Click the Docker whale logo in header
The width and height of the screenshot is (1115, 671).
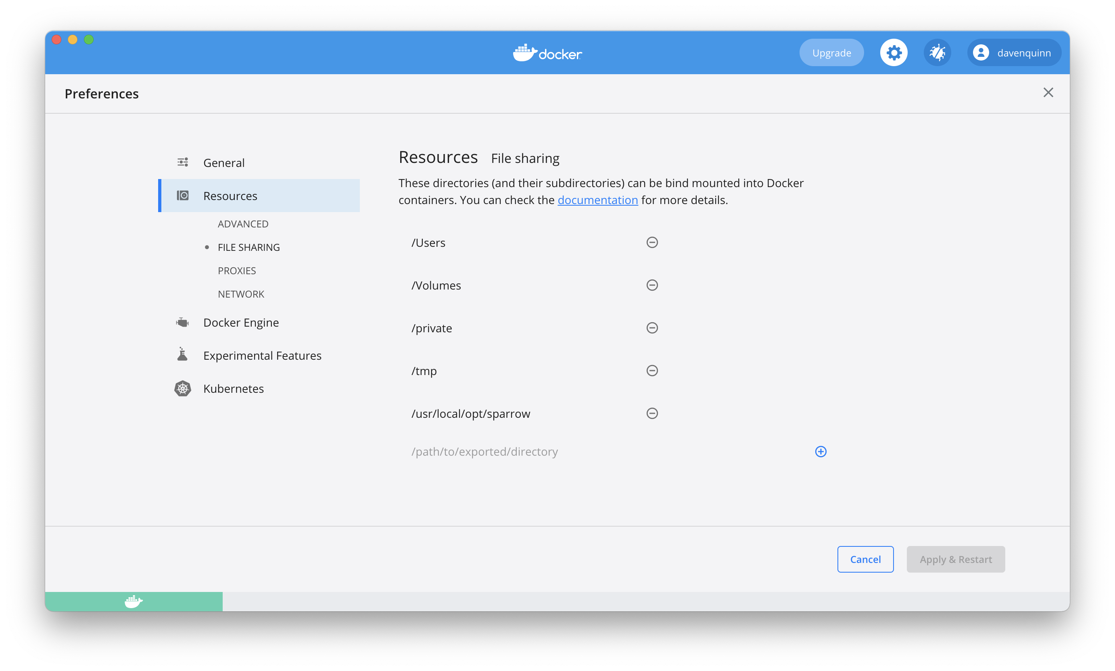tap(547, 53)
